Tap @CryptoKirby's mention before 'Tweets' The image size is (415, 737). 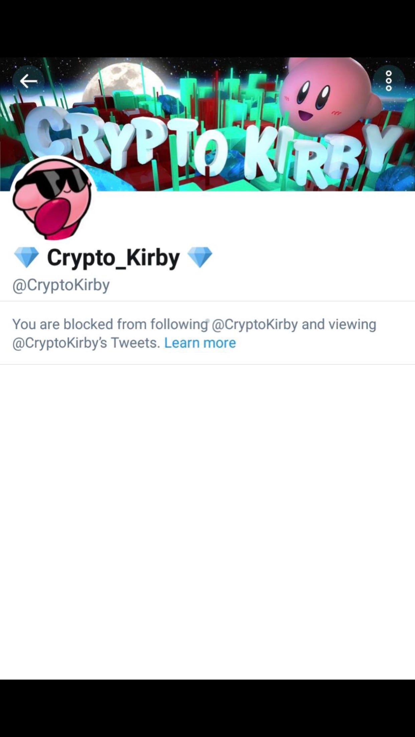59,343
